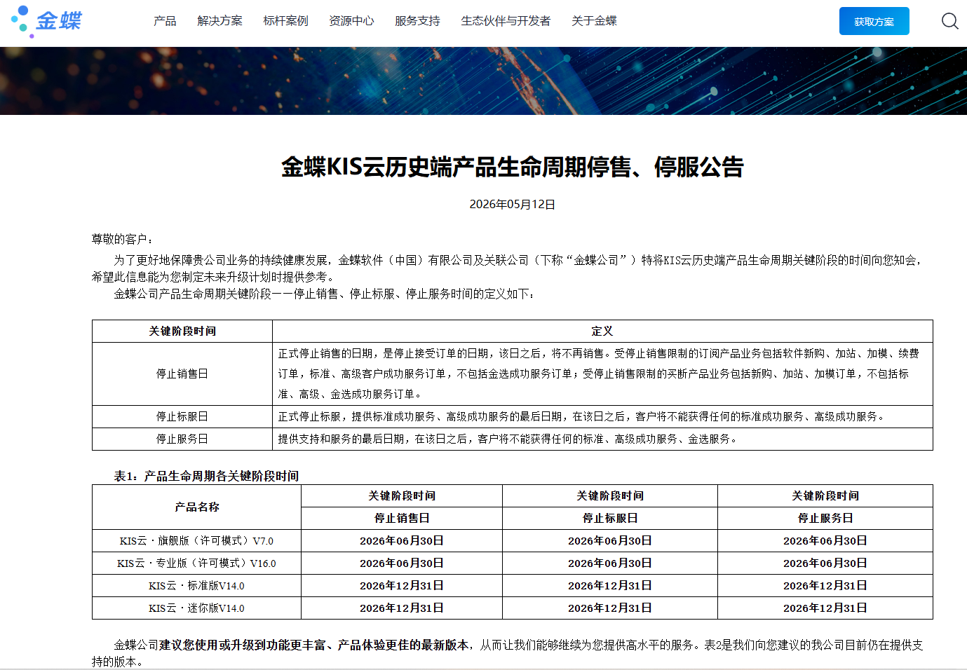Click the 停止销售日 column header
The width and height of the screenshot is (967, 670).
(402, 518)
